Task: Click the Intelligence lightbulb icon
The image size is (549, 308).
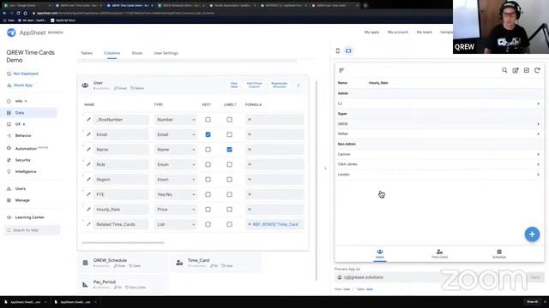Action: 9,171
